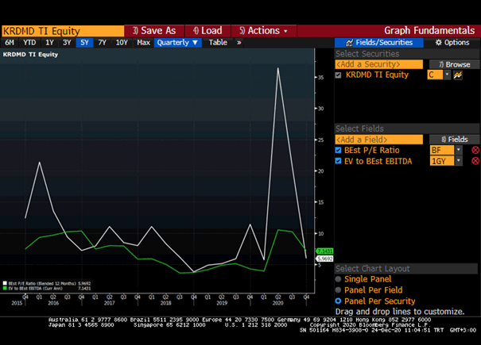Select the Panel Per Field layout

click(x=338, y=290)
